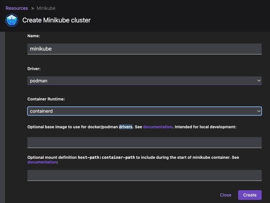This screenshot has height=203, width=270.
Task: Click the Minikube logo icon in header
Action: (x=11, y=20)
